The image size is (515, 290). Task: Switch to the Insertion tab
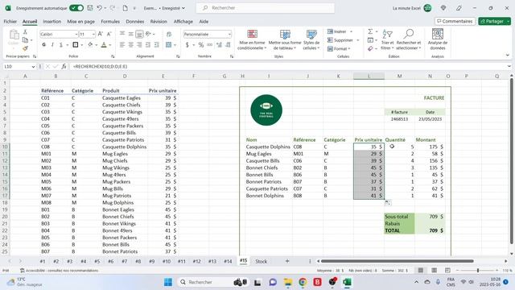pyautogui.click(x=51, y=22)
